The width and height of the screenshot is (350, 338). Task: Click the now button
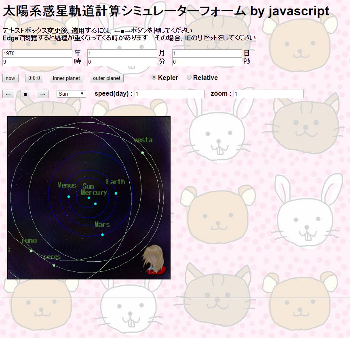11,78
